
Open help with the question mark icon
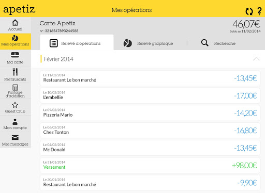click(x=259, y=11)
